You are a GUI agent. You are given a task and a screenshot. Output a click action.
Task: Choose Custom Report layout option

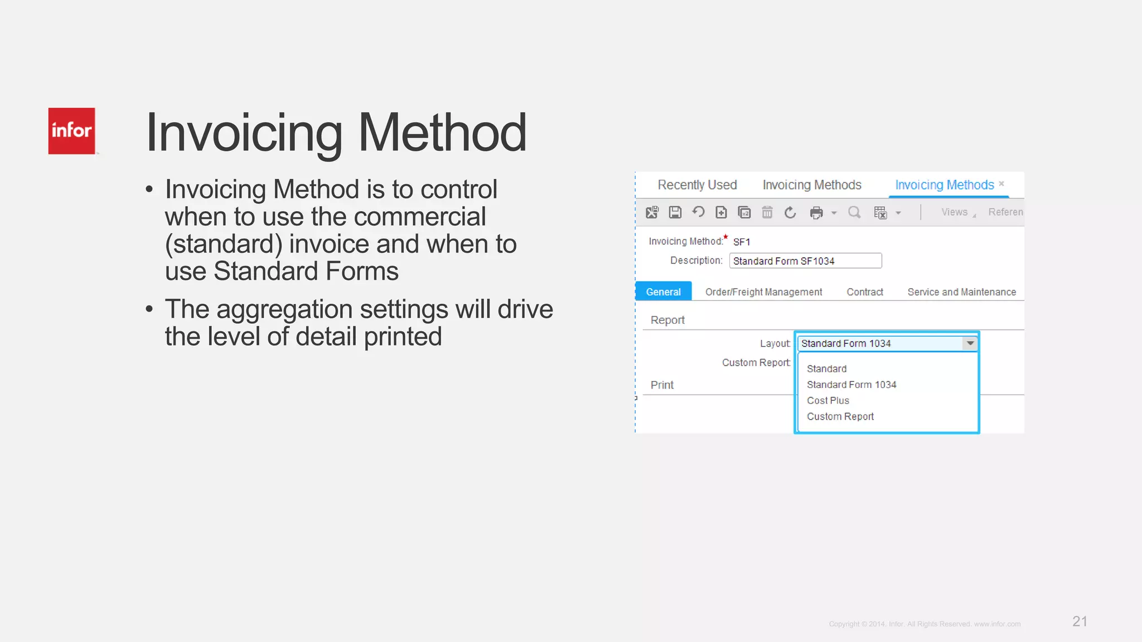coord(840,416)
